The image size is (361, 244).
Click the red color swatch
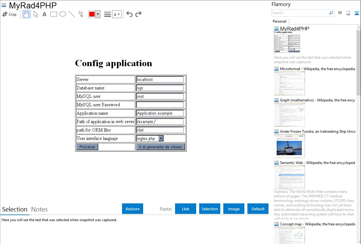tap(92, 14)
